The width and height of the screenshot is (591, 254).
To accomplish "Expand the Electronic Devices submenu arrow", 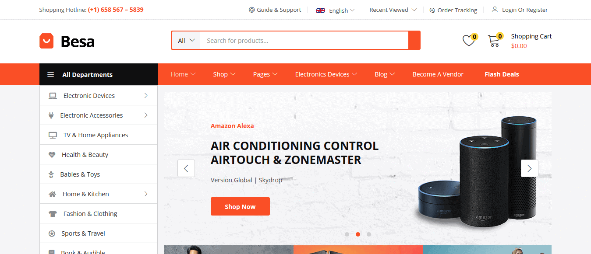I will click(x=146, y=95).
